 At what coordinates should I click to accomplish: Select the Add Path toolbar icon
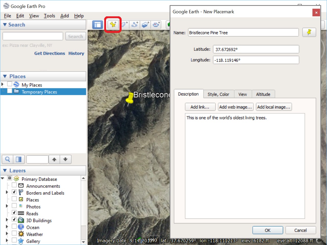coord(135,24)
